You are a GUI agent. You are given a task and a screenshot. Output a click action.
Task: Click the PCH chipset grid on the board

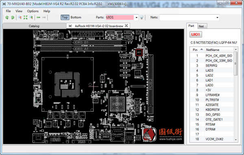coord(118,104)
